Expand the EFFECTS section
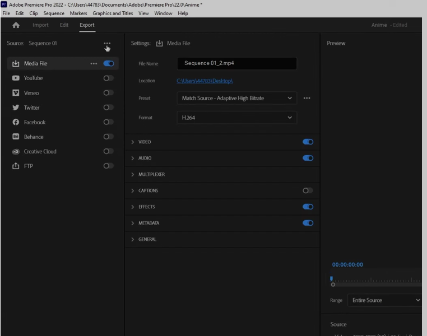The image size is (427, 336). coord(133,207)
